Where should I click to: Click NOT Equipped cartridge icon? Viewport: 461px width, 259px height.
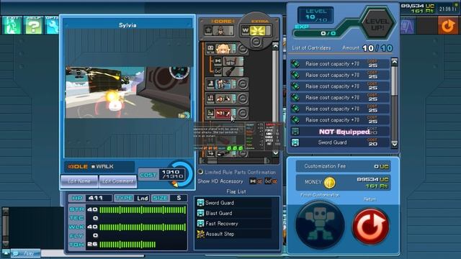295,131
